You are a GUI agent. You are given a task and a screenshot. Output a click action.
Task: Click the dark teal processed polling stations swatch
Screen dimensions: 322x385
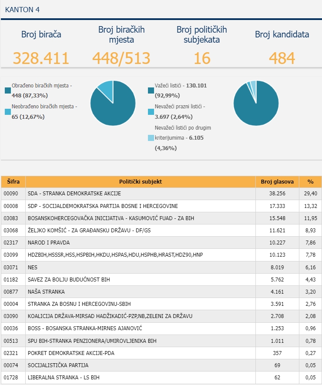[8, 90]
